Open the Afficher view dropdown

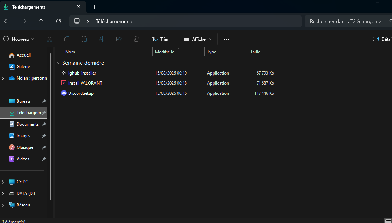198,39
